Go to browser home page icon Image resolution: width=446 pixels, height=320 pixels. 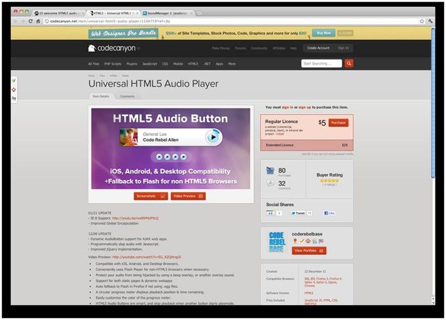38,21
